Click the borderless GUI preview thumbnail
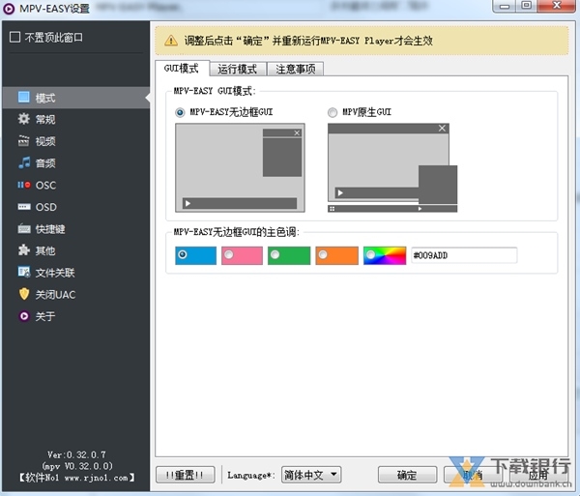Viewport: 580px width, 496px height. pos(240,167)
